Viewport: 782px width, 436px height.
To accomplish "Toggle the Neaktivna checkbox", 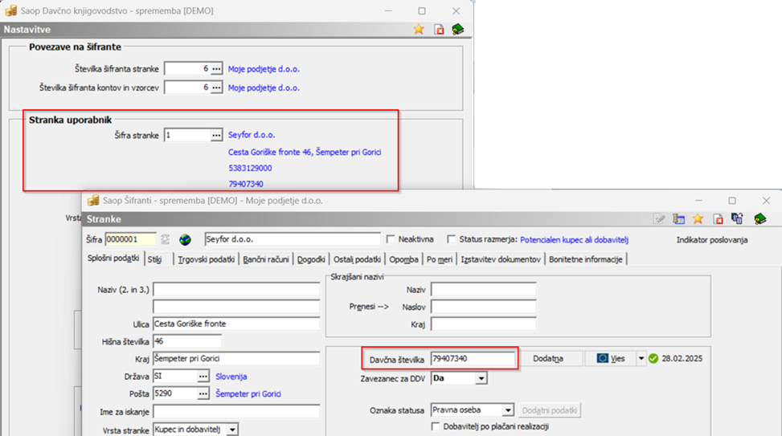I will 391,239.
